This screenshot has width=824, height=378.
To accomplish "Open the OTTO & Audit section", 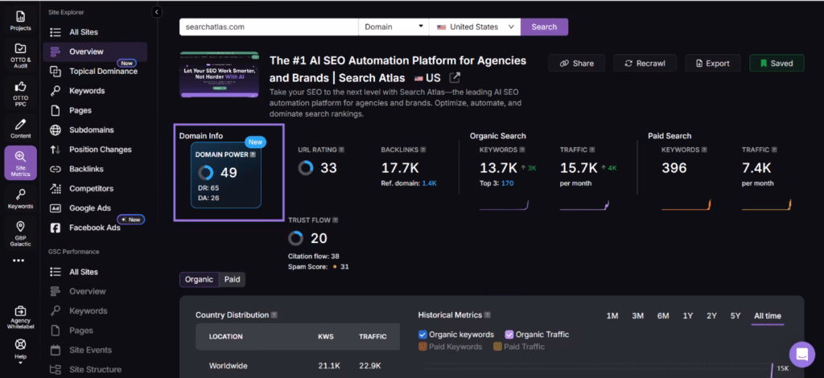I will 20,54.
